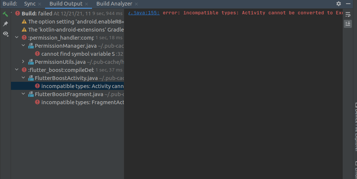This screenshot has height=179, width=357.
Task: Collapse the FlutterBoostFragment.java node
Action: click(23, 94)
